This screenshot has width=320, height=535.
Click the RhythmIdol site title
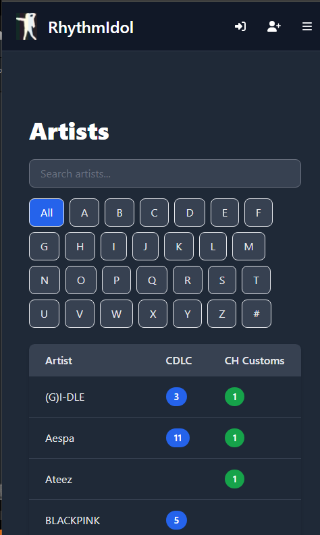point(91,27)
